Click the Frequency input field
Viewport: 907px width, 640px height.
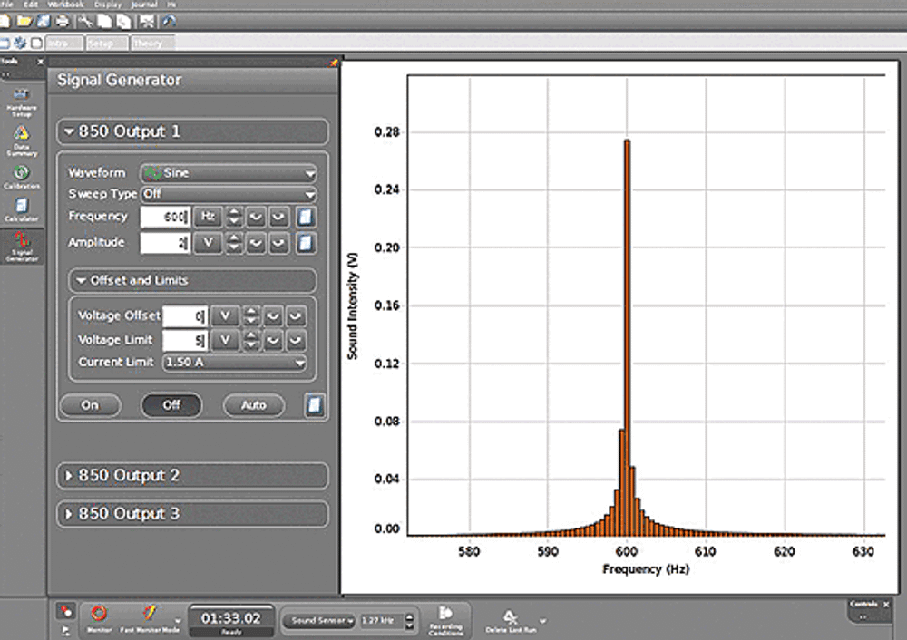[x=163, y=217]
